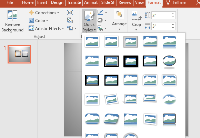Image resolution: width=200 pixels, height=138 pixels.
Task: Open the Corrections dropdown
Action: coord(44,13)
